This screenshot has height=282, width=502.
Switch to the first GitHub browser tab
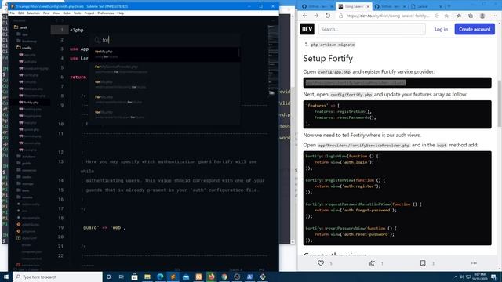pyautogui.click(x=318, y=6)
